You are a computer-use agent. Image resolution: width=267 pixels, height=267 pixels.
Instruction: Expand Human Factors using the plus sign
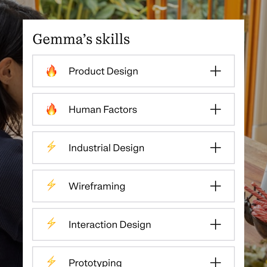click(x=216, y=109)
